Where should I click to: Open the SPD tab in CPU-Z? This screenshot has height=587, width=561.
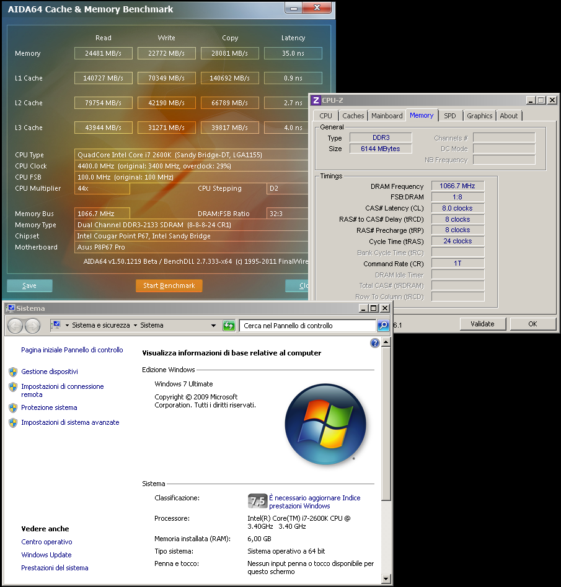tap(450, 116)
